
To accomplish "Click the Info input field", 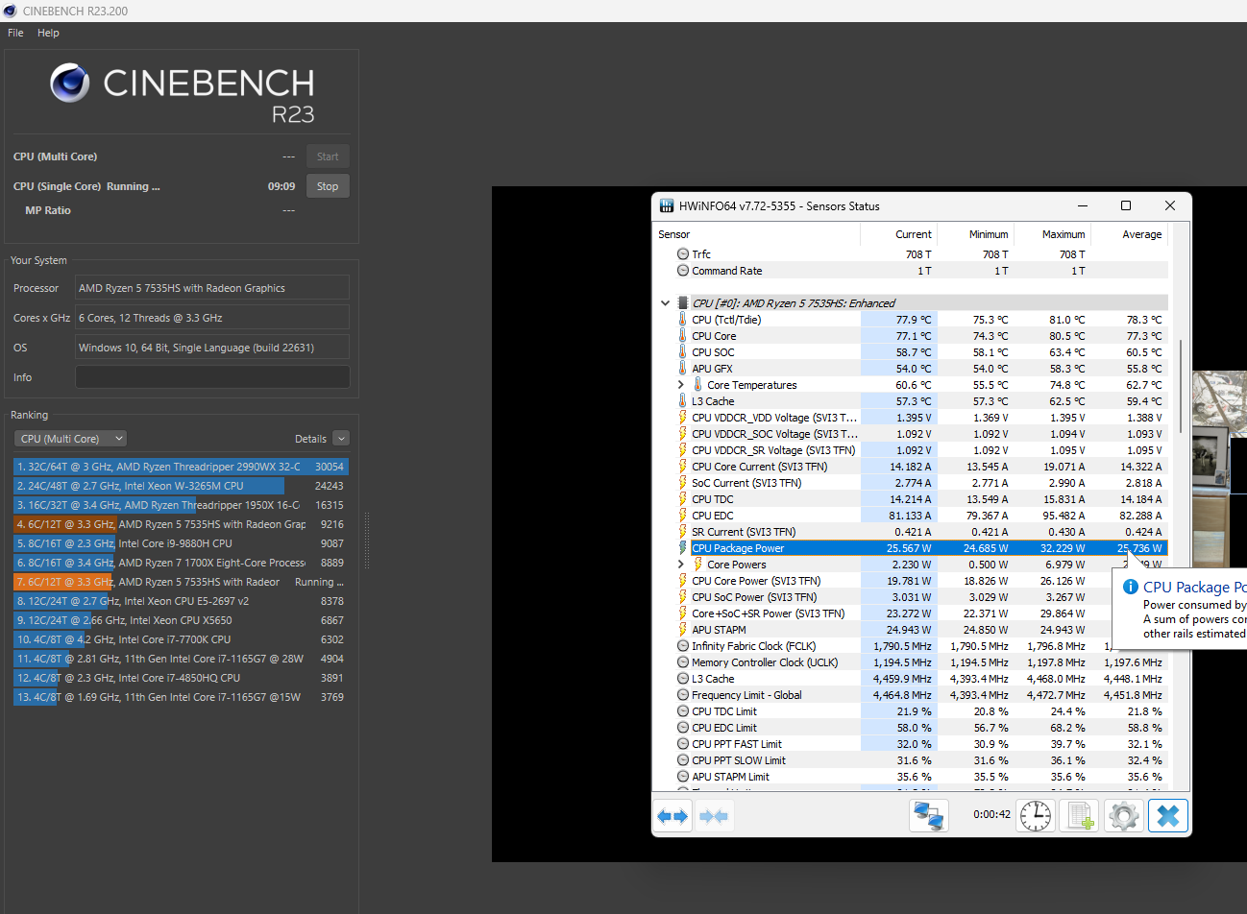I will 212,377.
